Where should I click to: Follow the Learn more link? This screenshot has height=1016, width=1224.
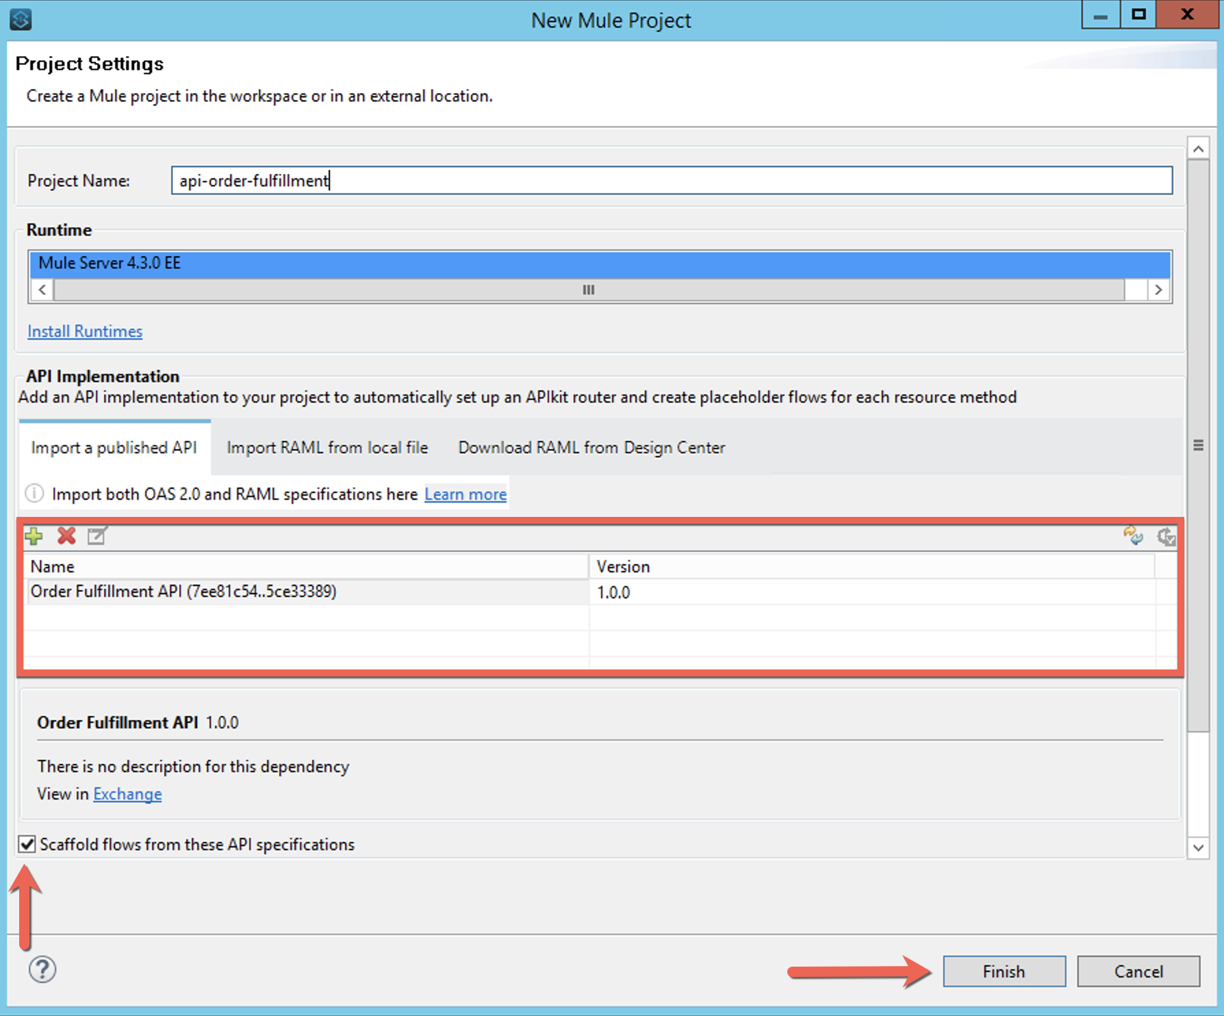tap(466, 494)
